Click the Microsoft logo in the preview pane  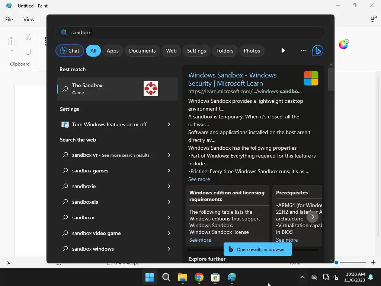(311, 78)
